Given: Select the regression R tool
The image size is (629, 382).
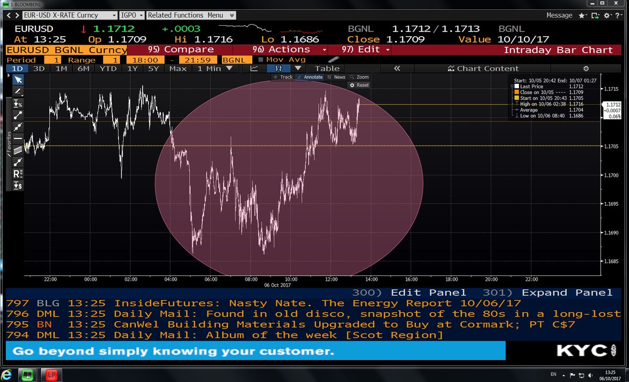Looking at the screenshot, I should [x=18, y=174].
